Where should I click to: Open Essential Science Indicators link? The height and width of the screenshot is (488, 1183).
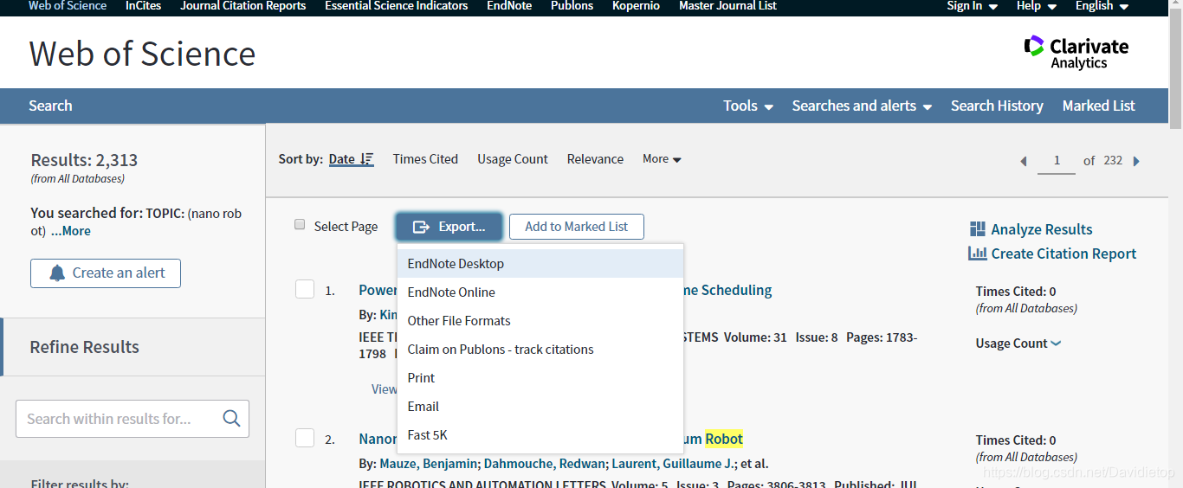tap(397, 6)
